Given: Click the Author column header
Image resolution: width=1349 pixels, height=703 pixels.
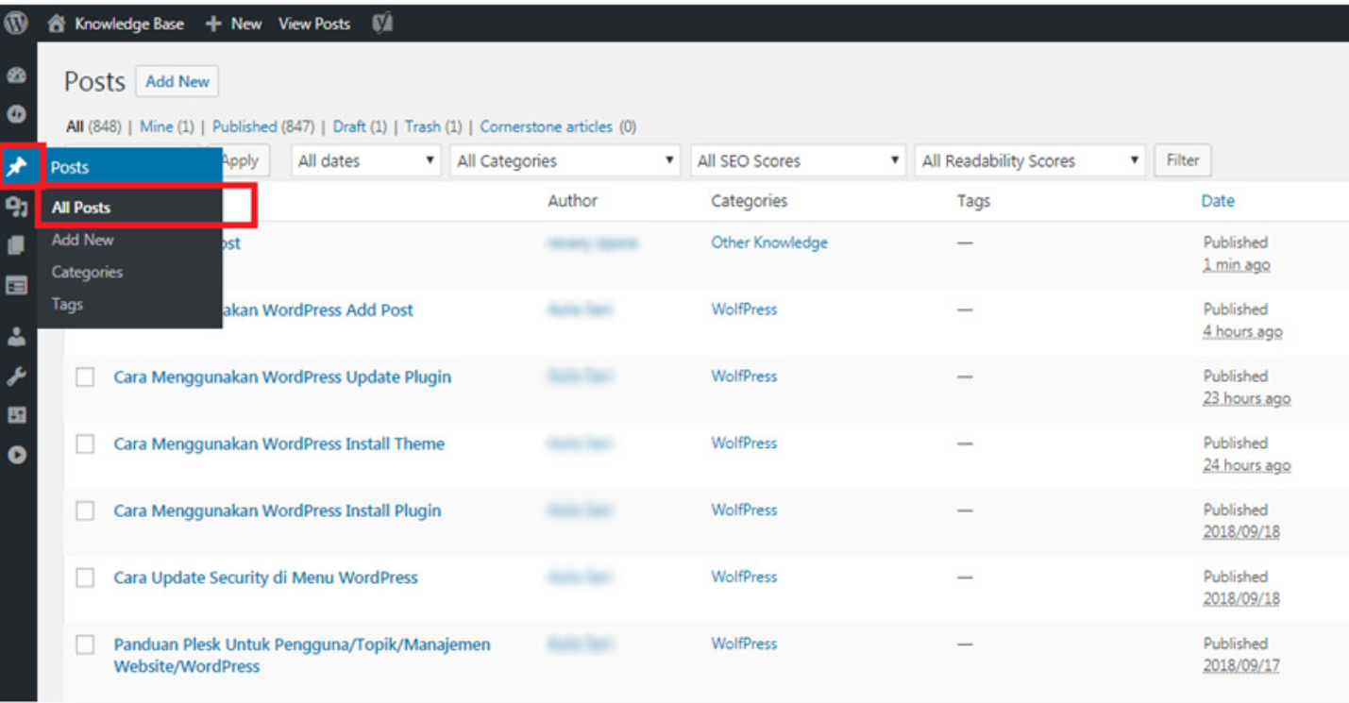Looking at the screenshot, I should tap(573, 201).
